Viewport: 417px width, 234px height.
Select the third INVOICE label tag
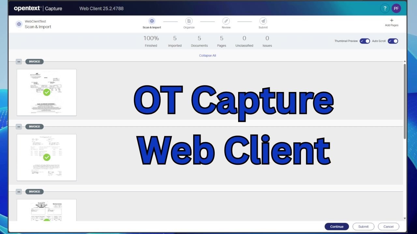35,191
